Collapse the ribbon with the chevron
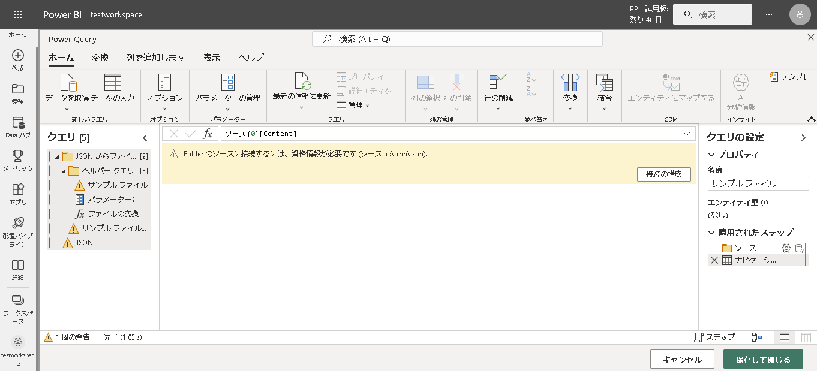 point(811,119)
